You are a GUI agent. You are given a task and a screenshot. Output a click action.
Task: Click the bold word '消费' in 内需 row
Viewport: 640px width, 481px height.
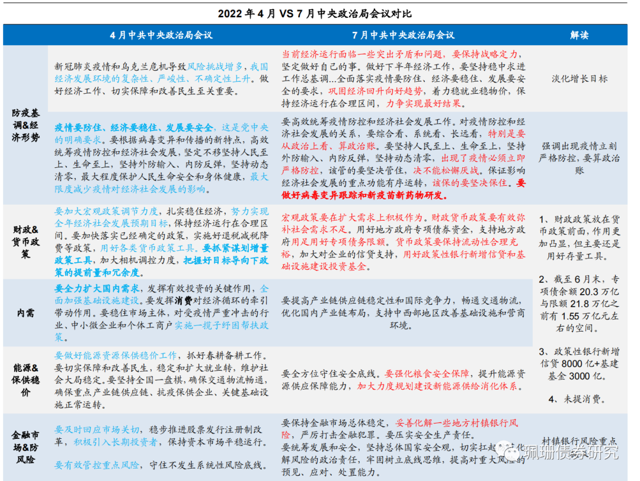(183, 301)
